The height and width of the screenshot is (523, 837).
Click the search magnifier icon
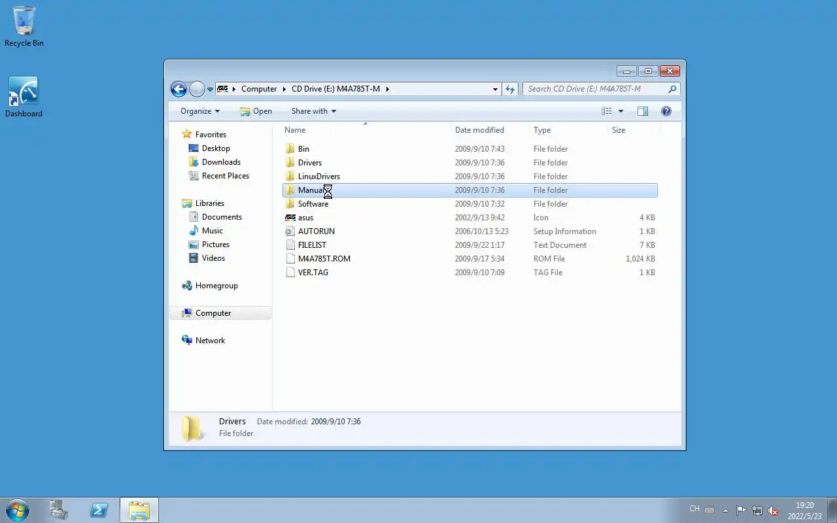point(672,89)
